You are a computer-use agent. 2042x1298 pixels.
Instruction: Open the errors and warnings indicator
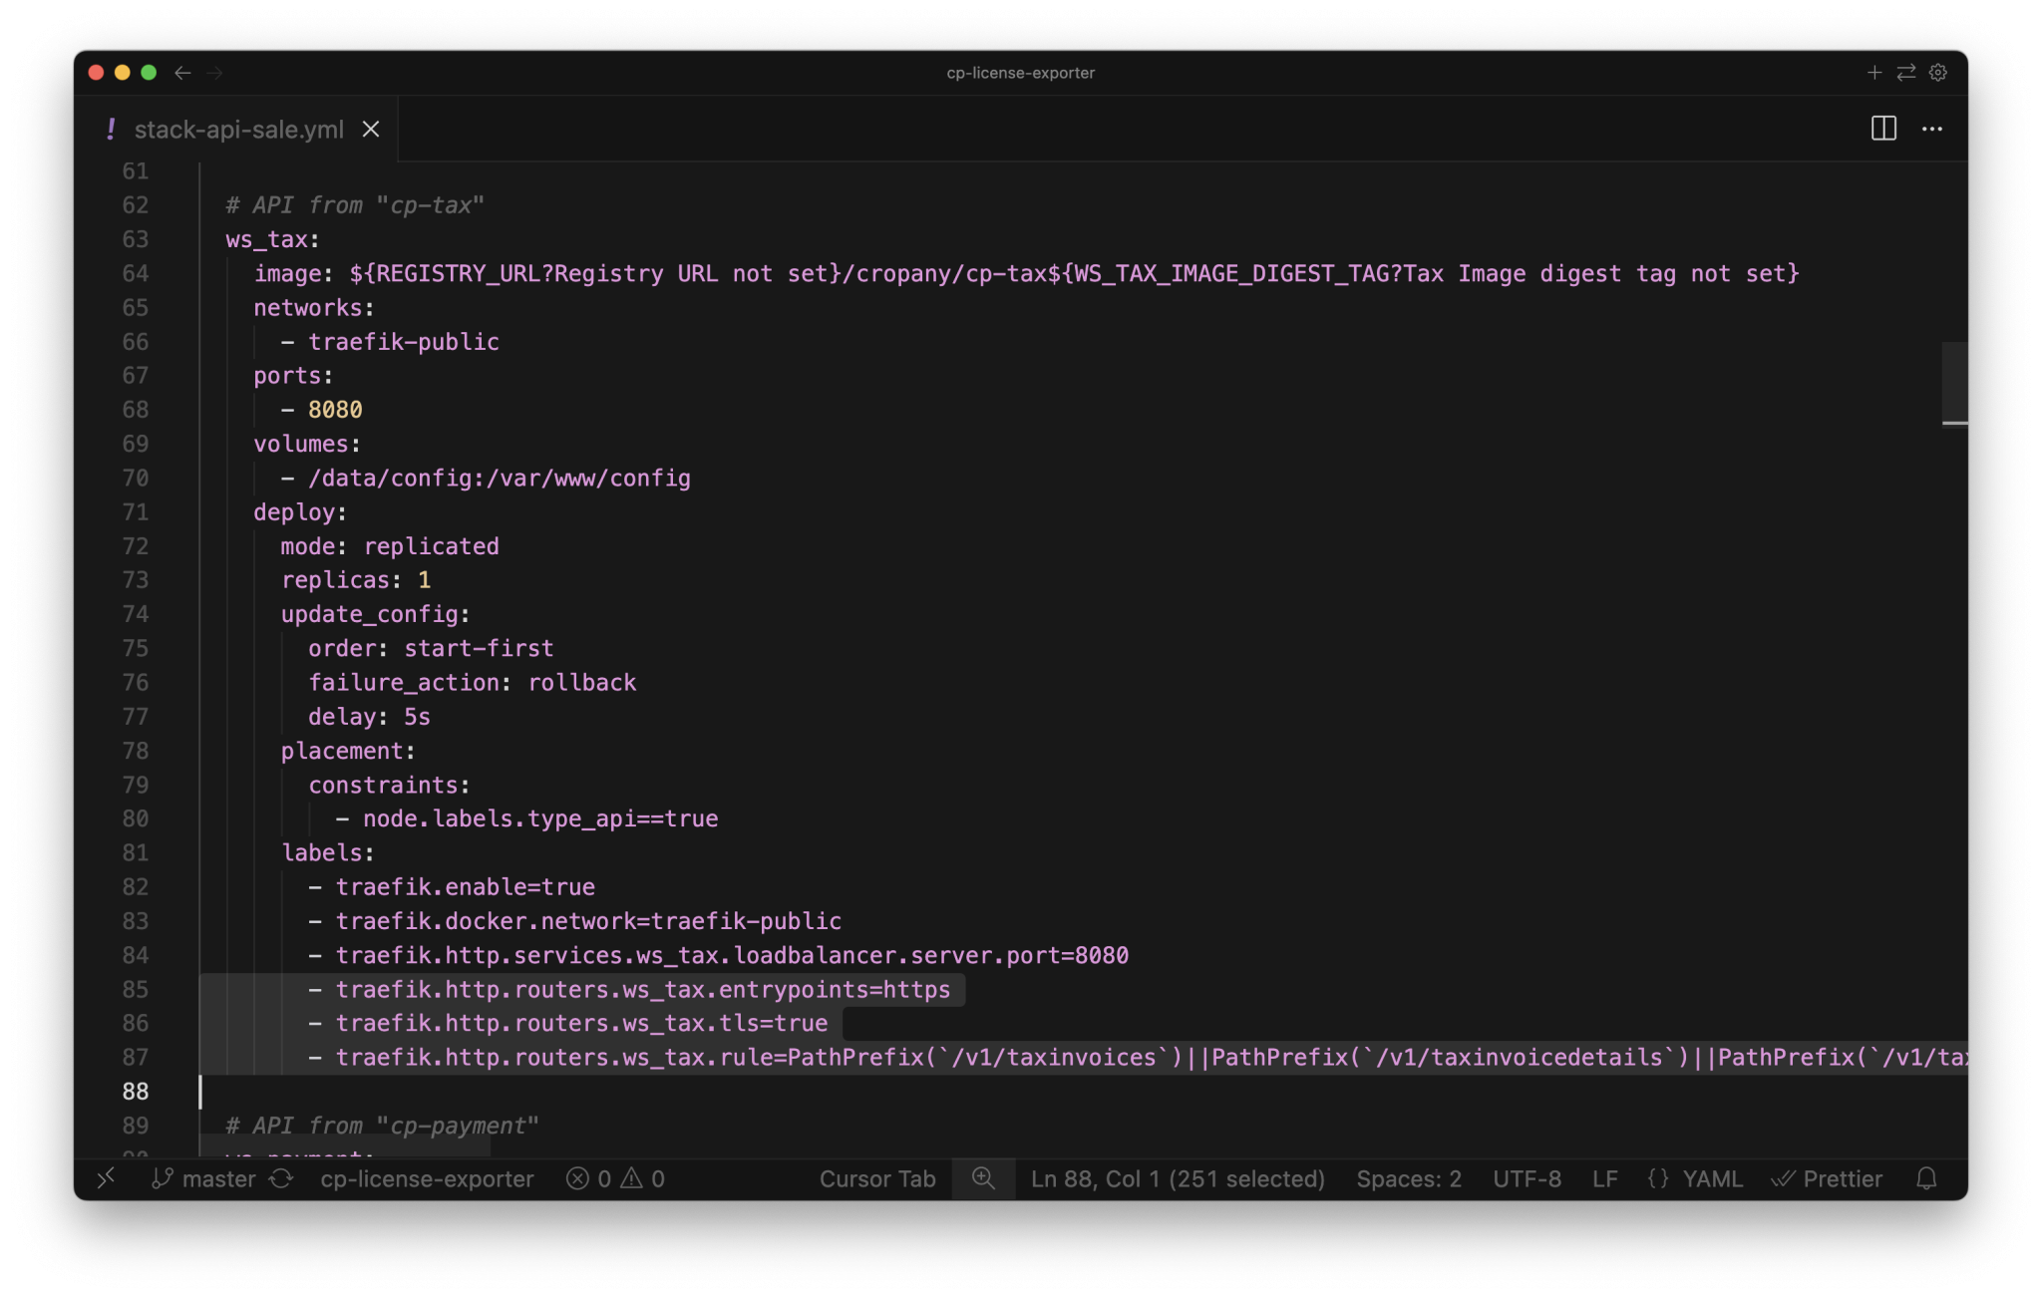click(x=613, y=1178)
